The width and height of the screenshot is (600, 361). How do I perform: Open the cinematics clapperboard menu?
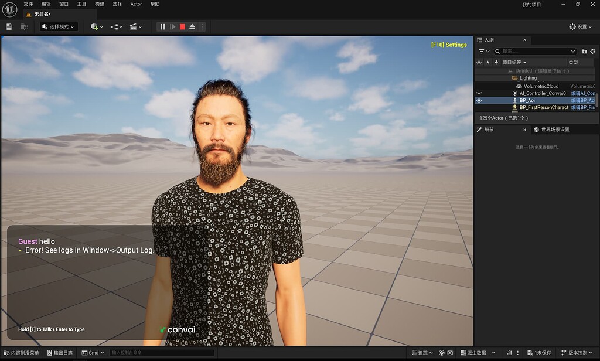point(135,27)
